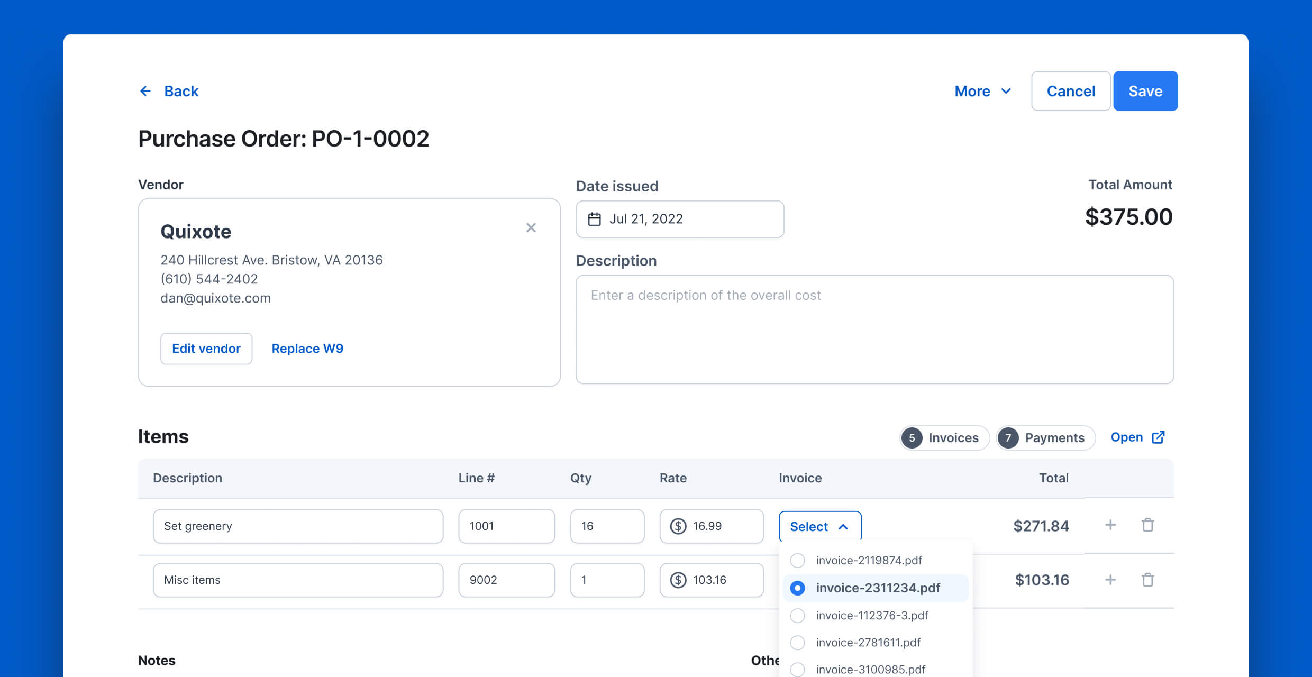Click the calendar icon in Date issued
This screenshot has width=1312, height=677.
(595, 219)
